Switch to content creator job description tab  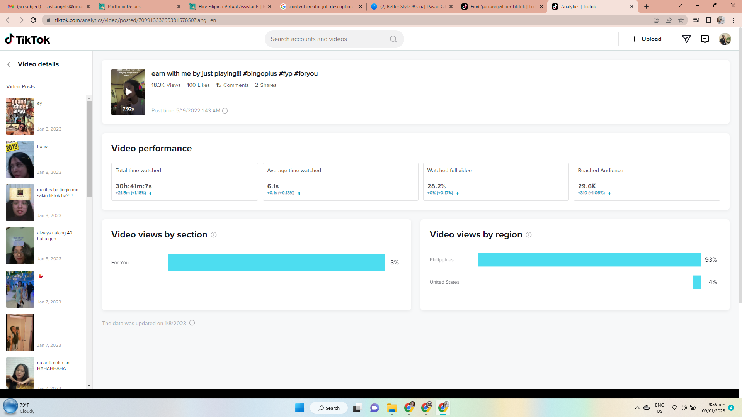coord(320,7)
